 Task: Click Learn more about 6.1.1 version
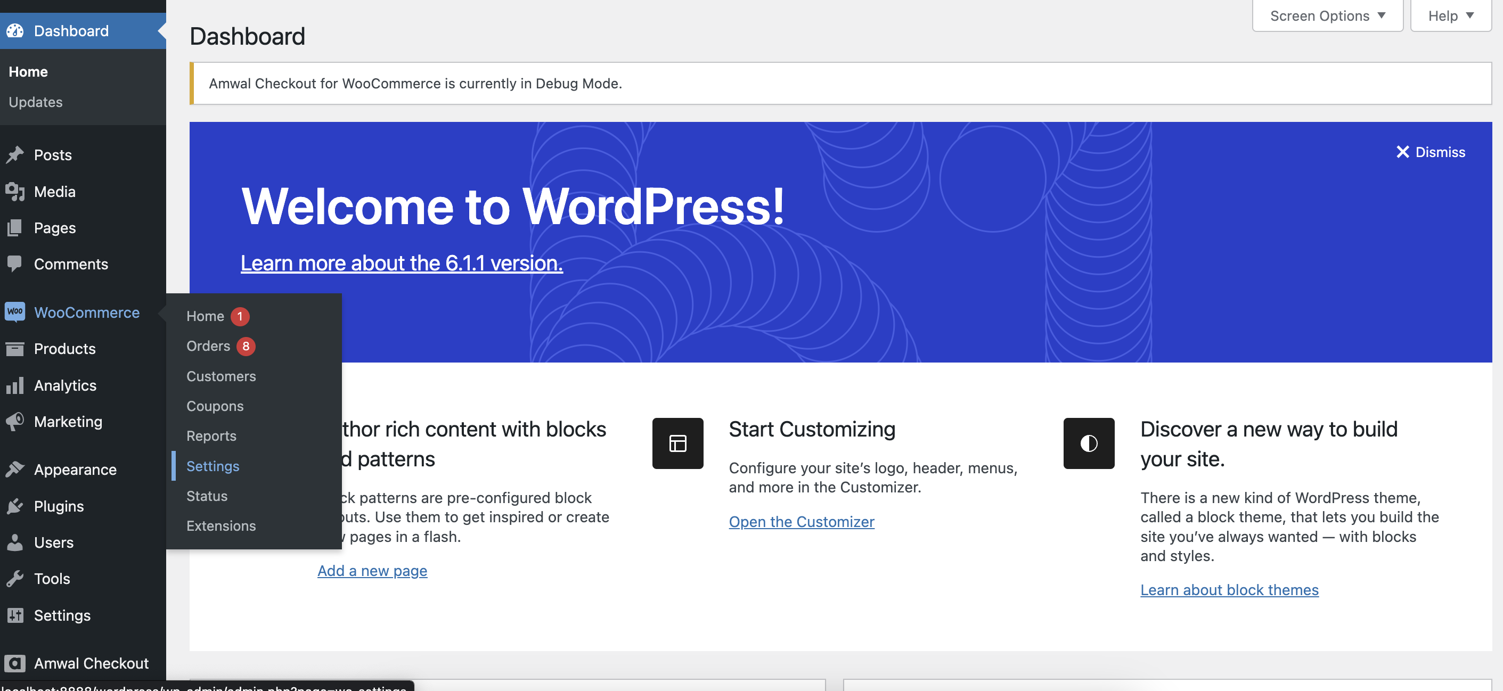(x=402, y=263)
